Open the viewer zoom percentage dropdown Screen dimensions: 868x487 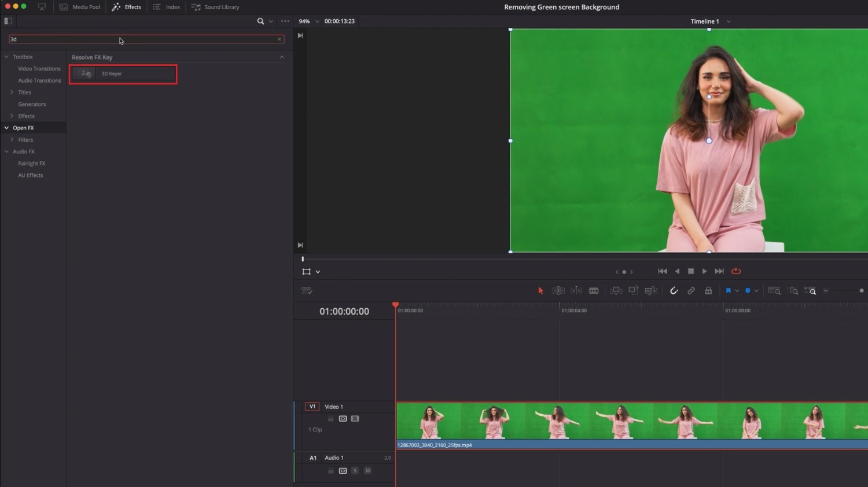point(308,21)
